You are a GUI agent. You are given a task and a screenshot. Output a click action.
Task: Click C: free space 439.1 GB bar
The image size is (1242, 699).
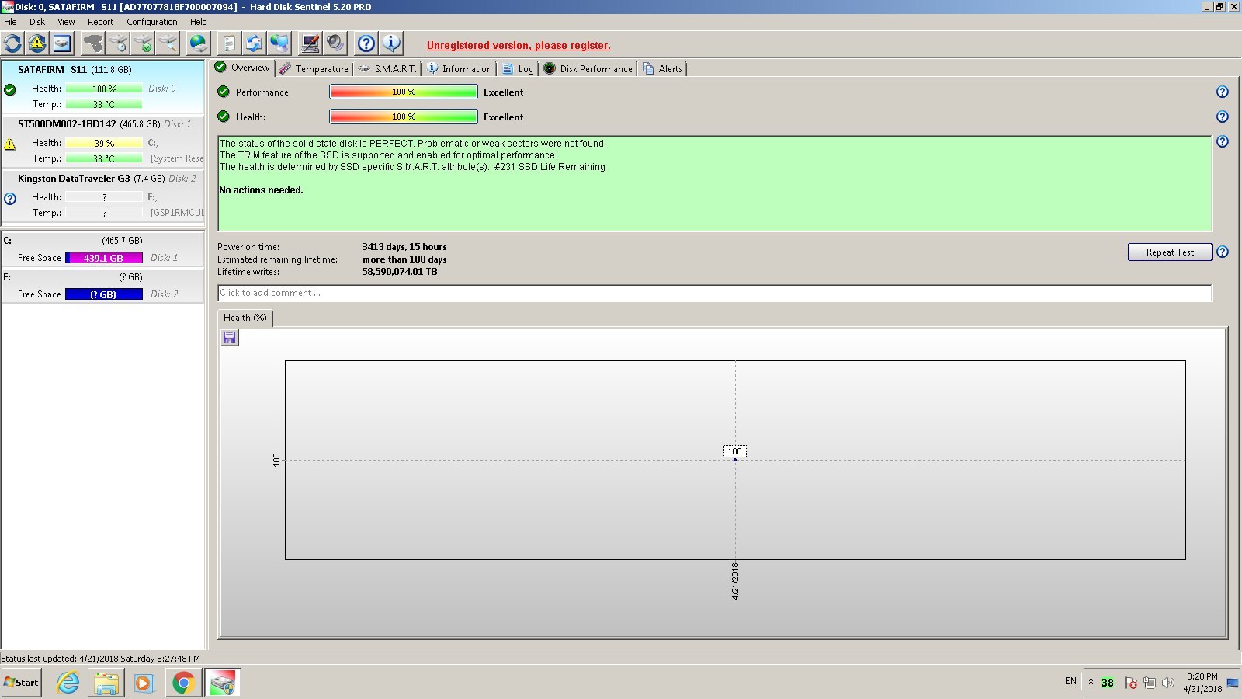click(104, 258)
